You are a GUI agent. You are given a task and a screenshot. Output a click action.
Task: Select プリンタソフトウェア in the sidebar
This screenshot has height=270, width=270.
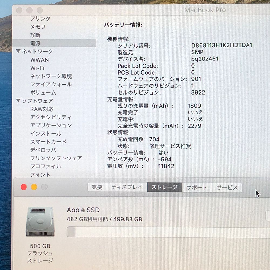tap(56, 158)
